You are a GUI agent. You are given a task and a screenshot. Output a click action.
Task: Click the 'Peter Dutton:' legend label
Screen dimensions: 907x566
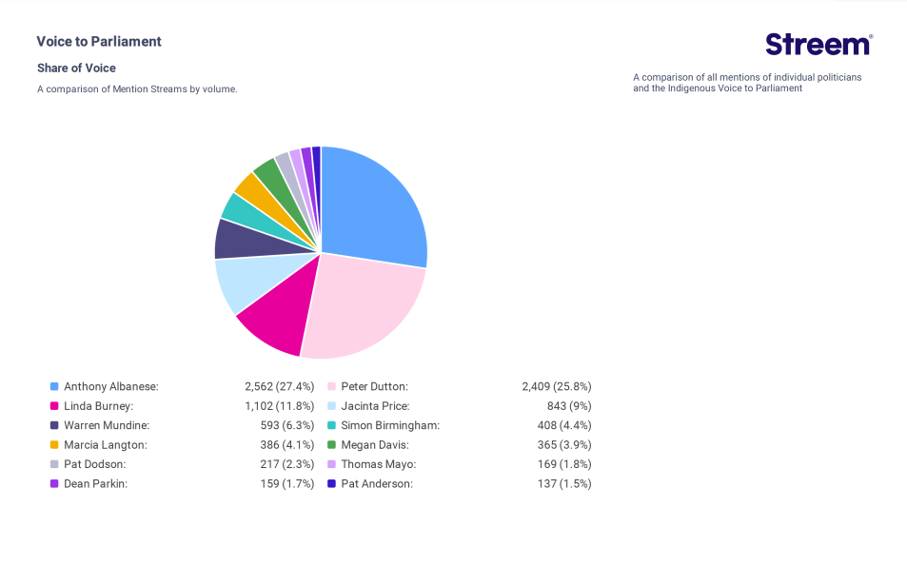374,386
